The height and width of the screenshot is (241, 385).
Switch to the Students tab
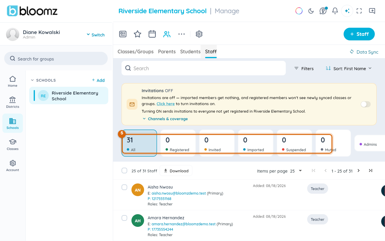coord(190,52)
